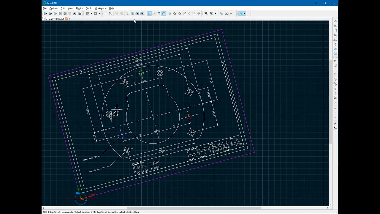Click the right scroll arrow of horizontal scrollbar

tap(327, 208)
